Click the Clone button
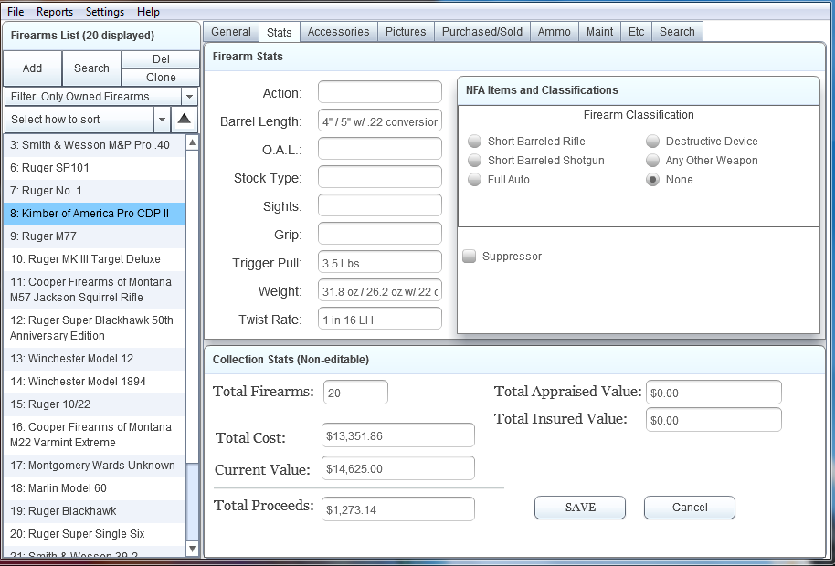 pyautogui.click(x=161, y=77)
